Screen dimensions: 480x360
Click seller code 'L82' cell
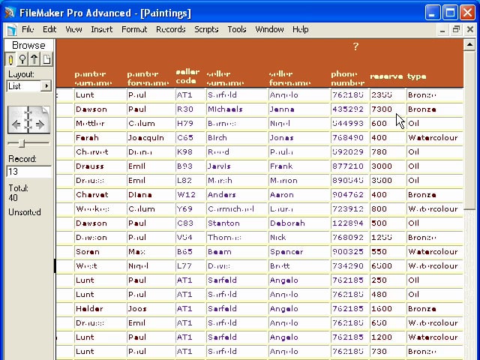190,180
